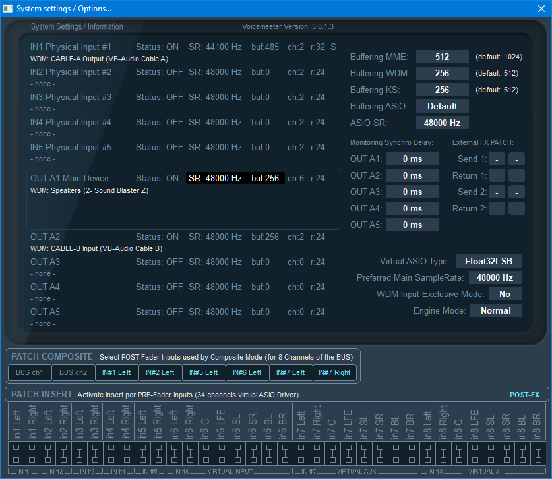Viewport: 552px width, 479px height.
Task: Toggle insert for in8 SR channel
Action: pos(506,454)
